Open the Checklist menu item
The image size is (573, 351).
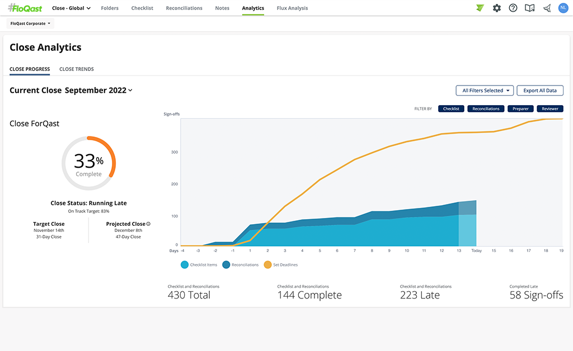tap(142, 8)
